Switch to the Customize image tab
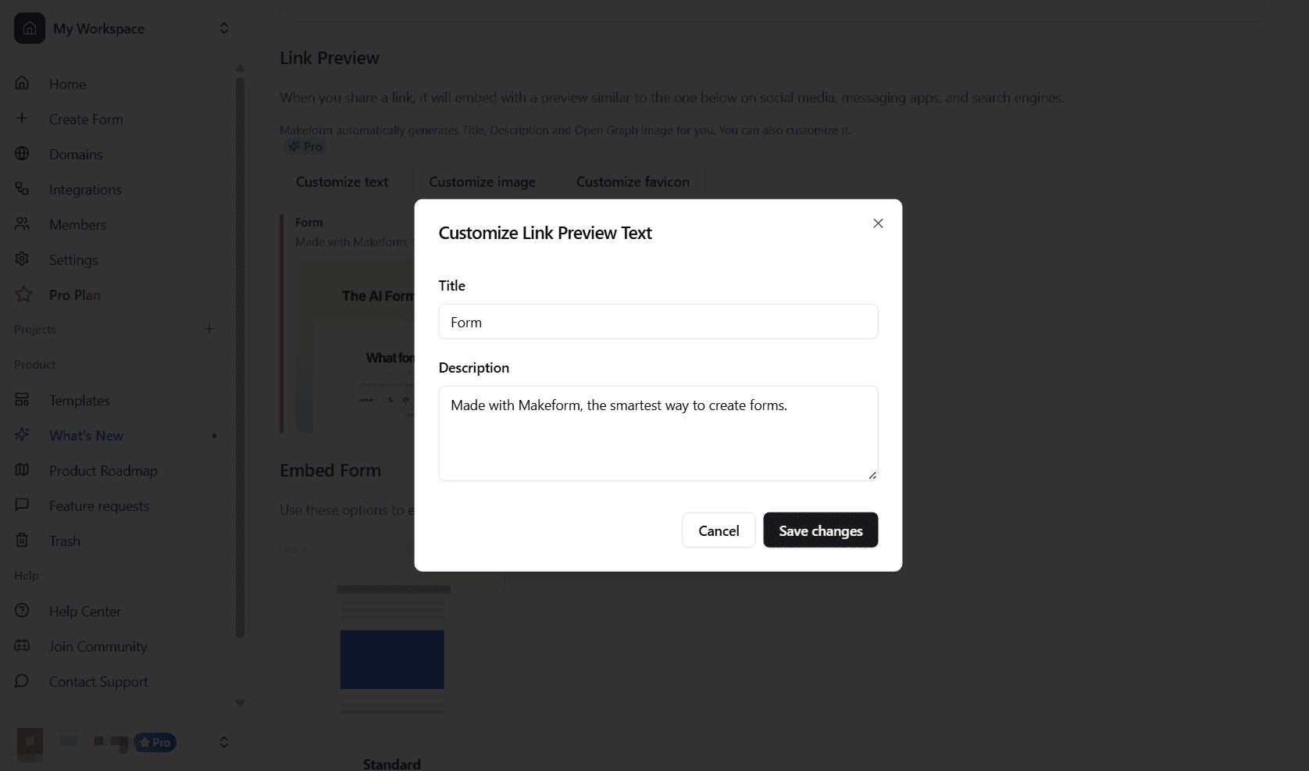This screenshot has width=1309, height=771. 481,181
